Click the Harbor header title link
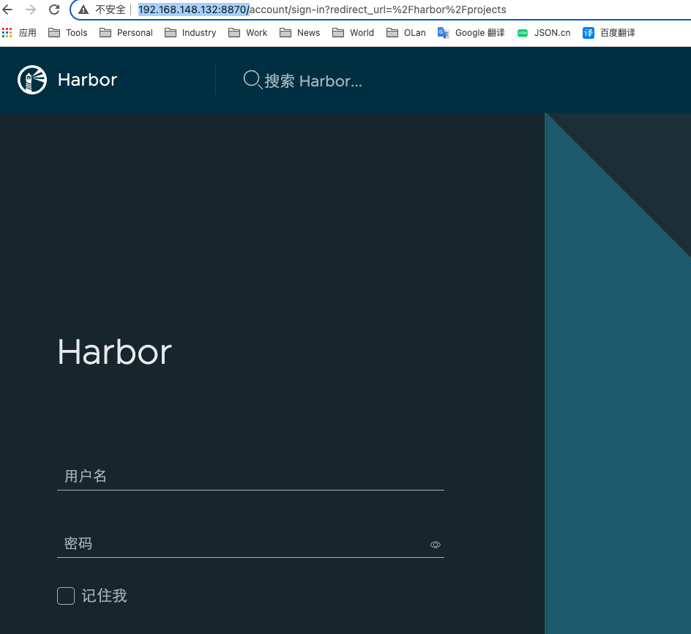 point(87,80)
